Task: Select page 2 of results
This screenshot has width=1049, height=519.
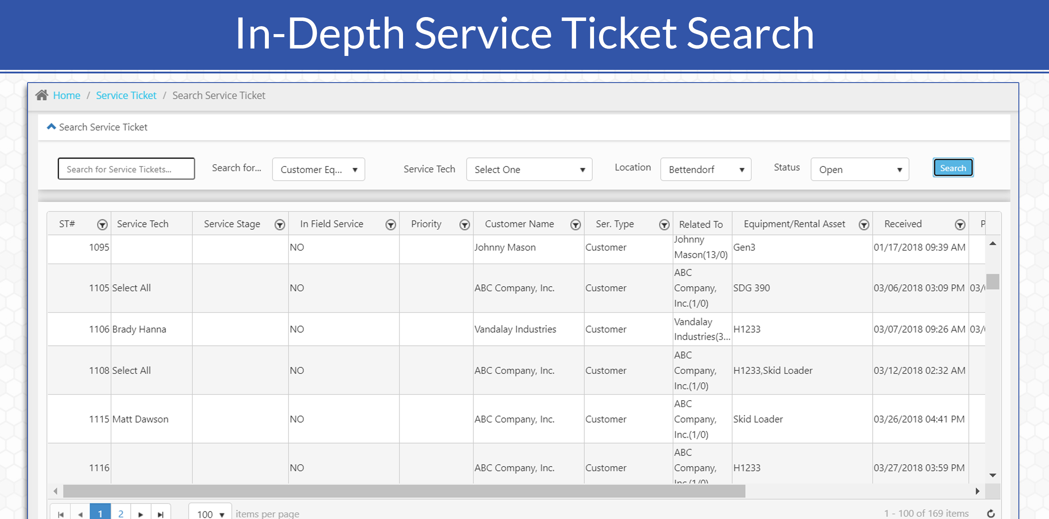Action: [x=121, y=513]
